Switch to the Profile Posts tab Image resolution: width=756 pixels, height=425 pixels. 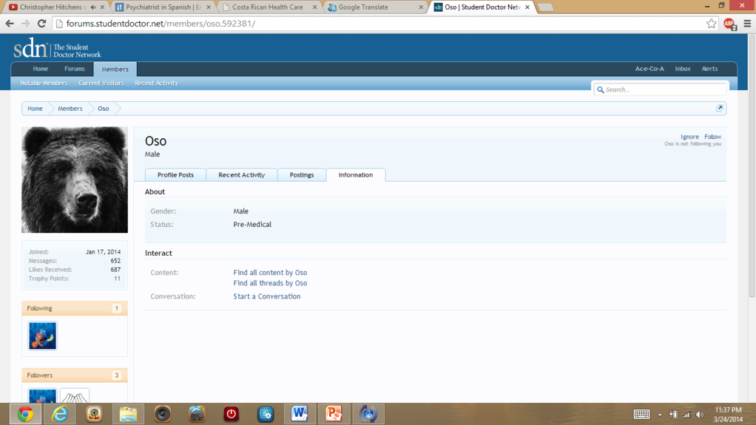tap(175, 175)
